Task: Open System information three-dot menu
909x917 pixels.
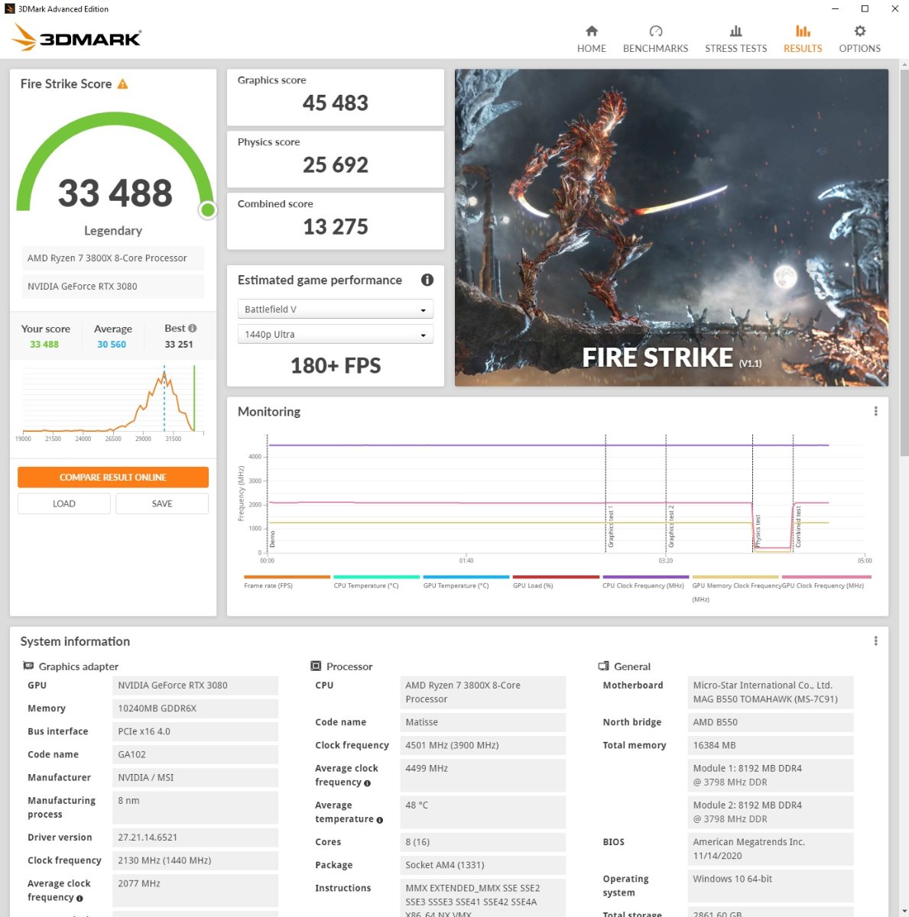Action: coord(875,641)
